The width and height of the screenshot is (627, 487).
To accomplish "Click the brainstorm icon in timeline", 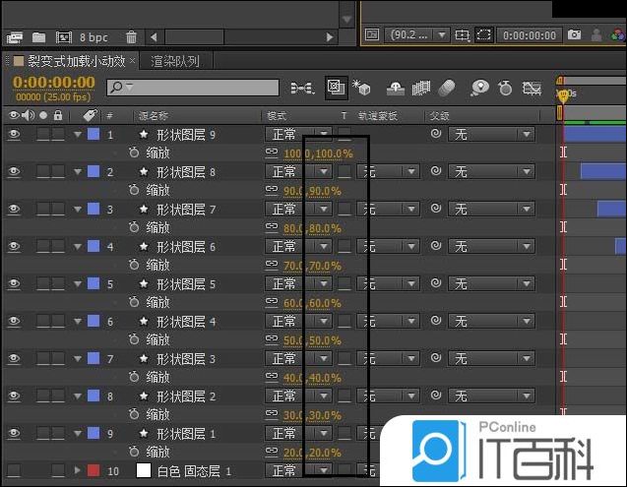I will tap(479, 88).
